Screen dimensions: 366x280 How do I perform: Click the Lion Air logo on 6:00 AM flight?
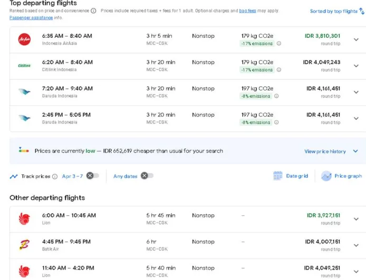(24, 219)
